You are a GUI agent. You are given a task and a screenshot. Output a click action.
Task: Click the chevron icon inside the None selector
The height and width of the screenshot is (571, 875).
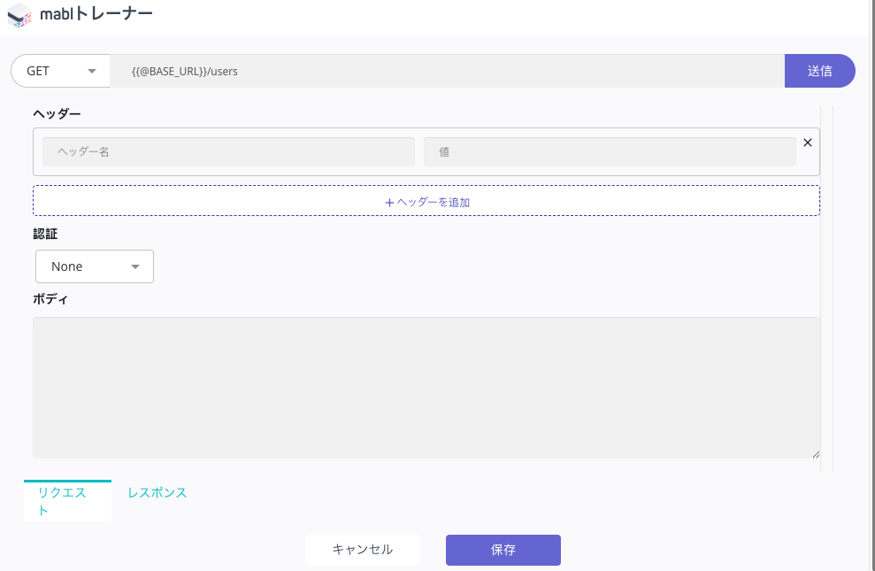(x=134, y=266)
